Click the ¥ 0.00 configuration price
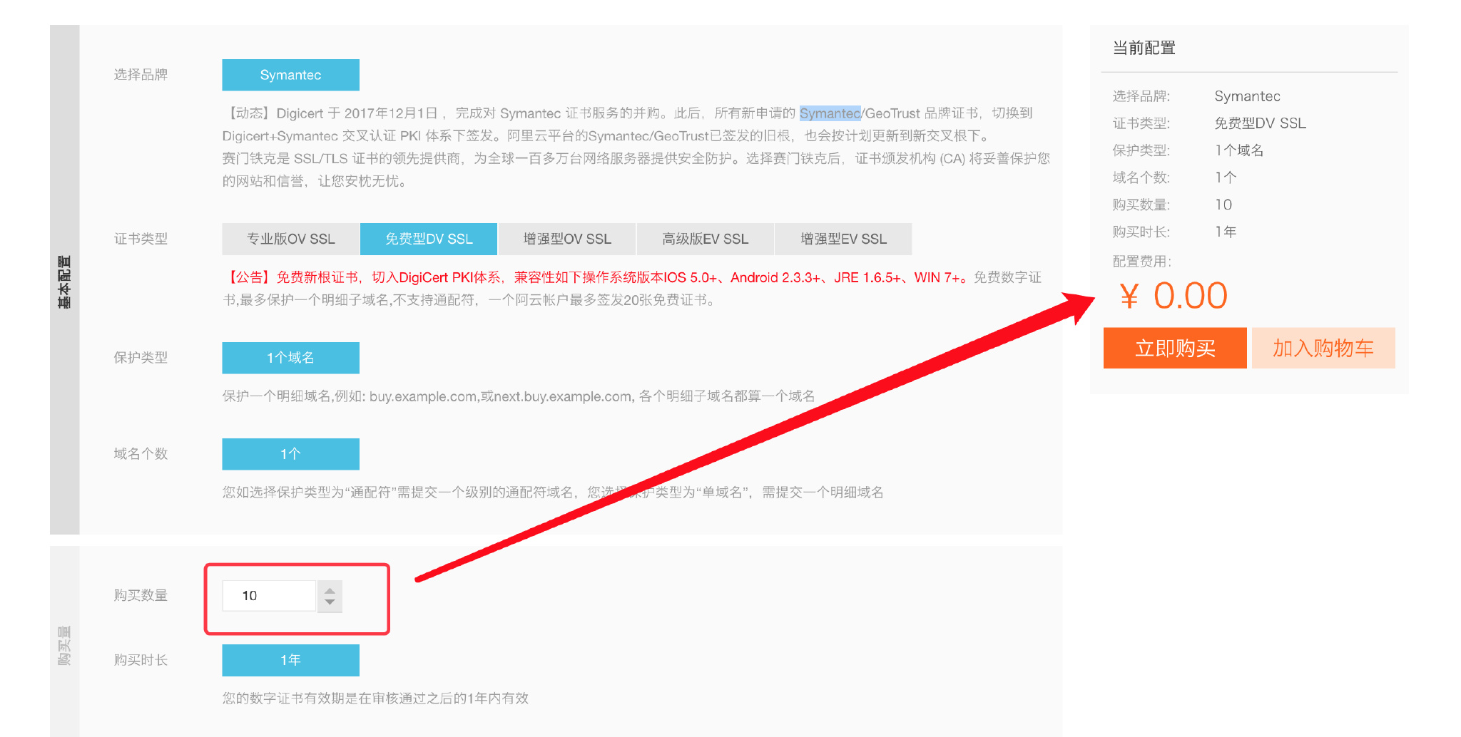 point(1174,295)
